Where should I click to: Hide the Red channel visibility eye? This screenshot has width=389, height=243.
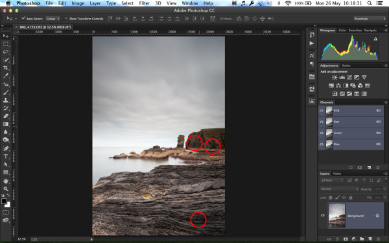[322, 122]
